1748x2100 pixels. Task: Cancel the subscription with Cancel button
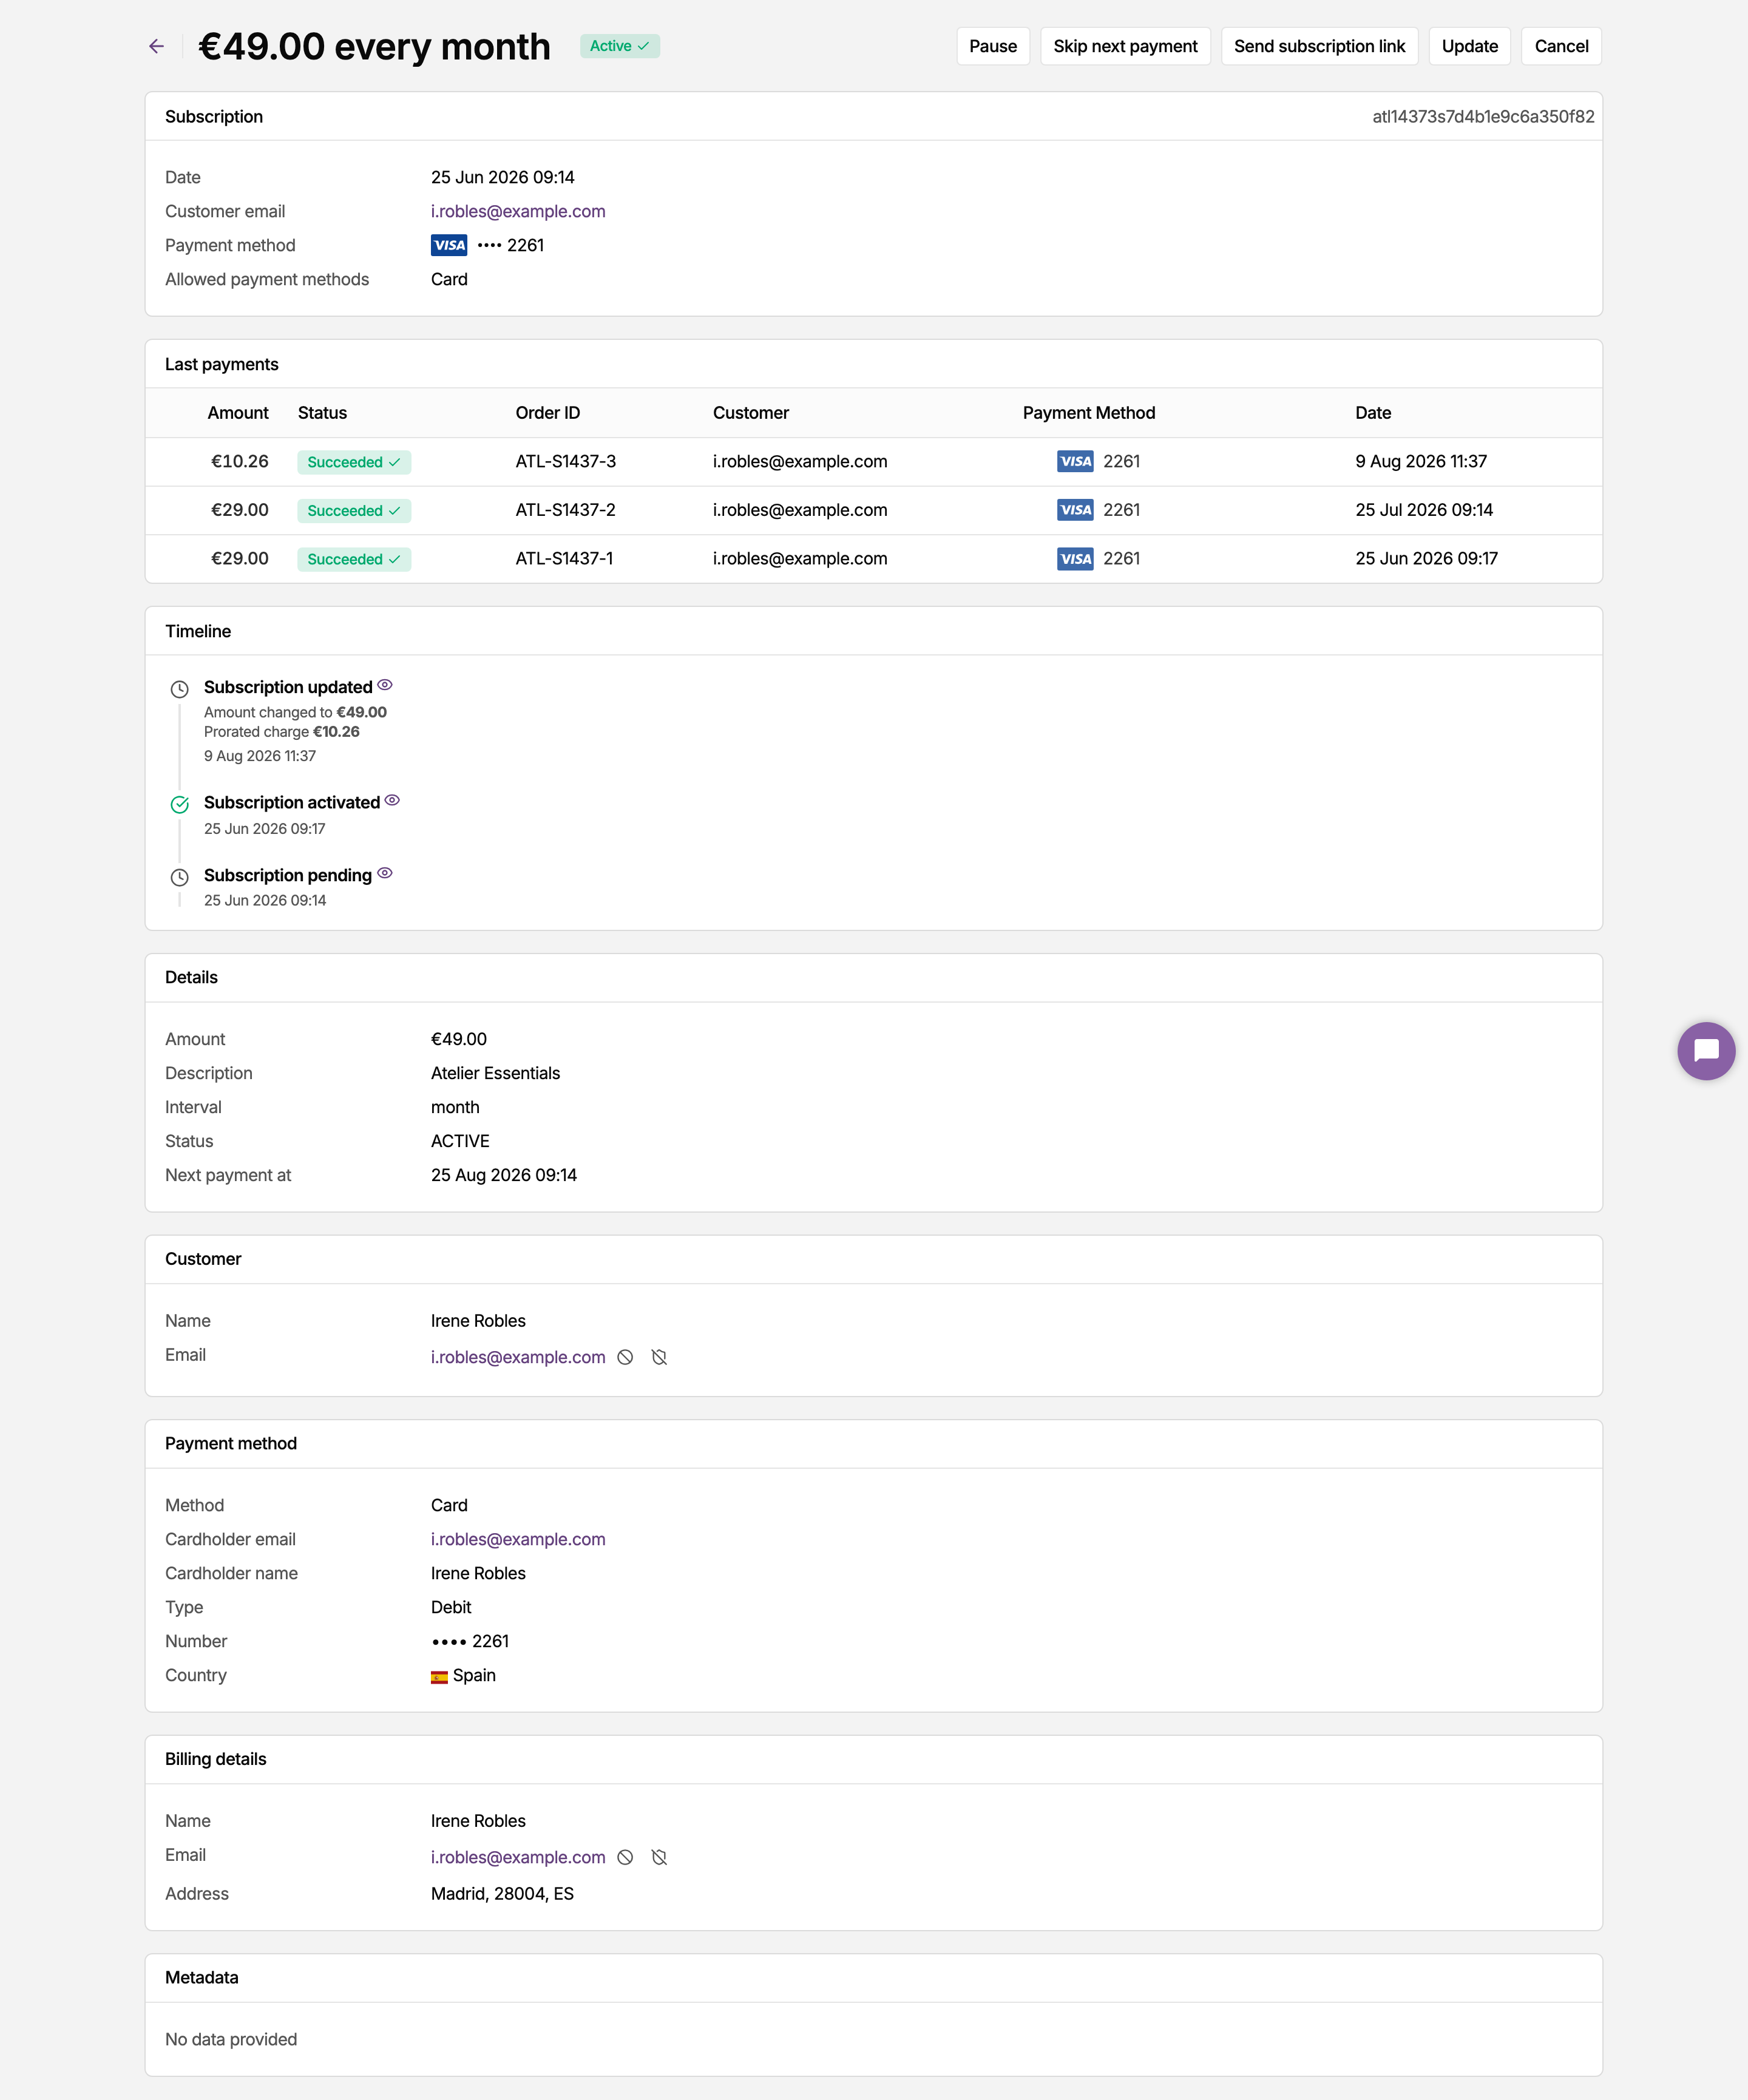1561,46
